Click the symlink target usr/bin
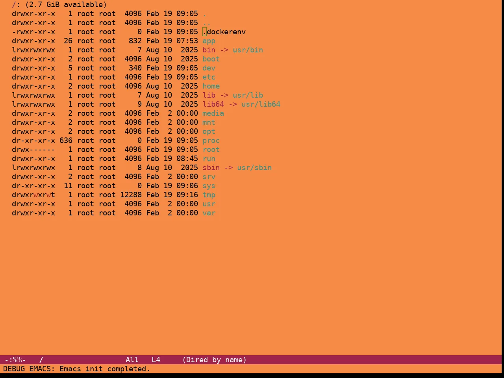Image resolution: width=504 pixels, height=378 pixels. pos(248,50)
